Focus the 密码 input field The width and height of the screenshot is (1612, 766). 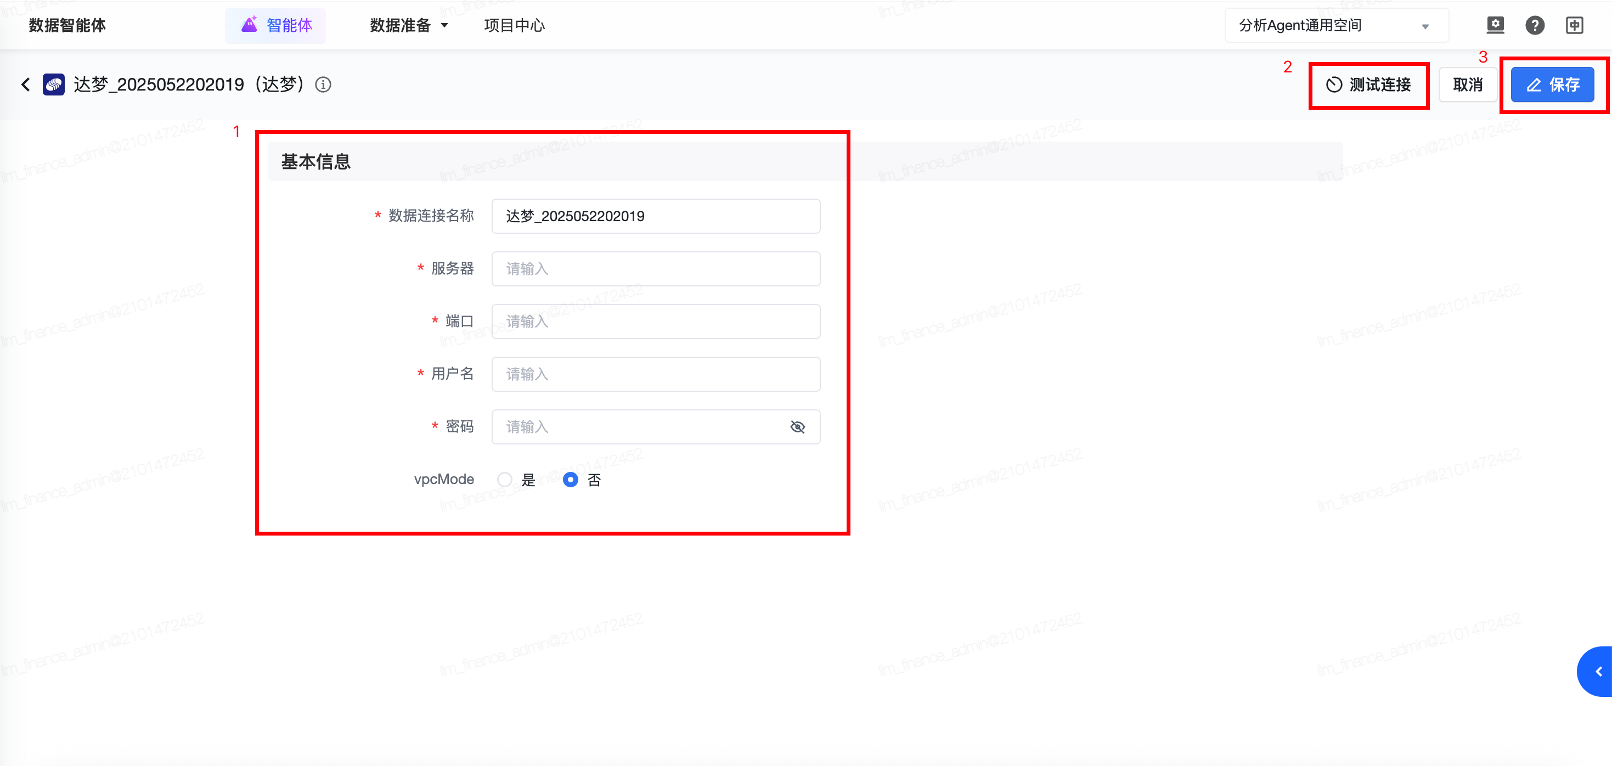click(656, 427)
